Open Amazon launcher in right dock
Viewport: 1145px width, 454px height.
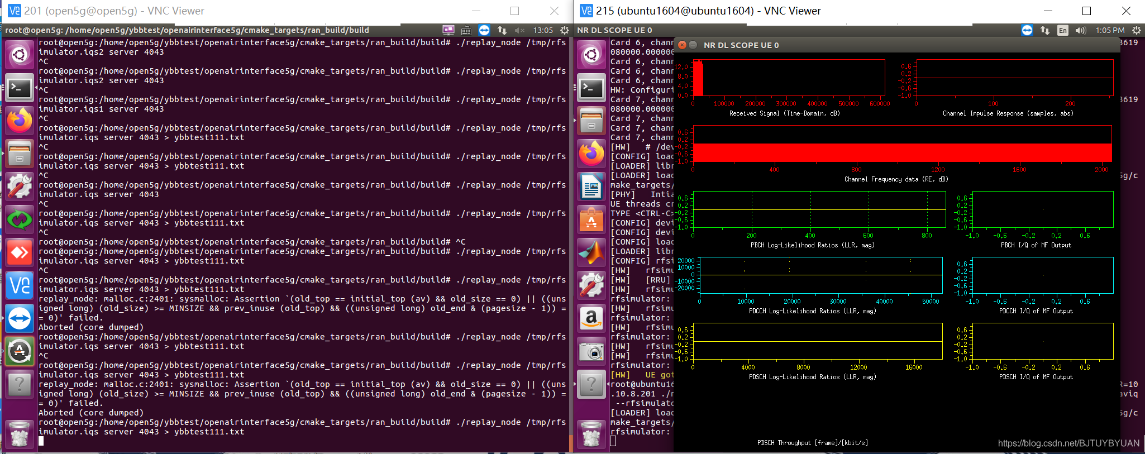coord(591,318)
